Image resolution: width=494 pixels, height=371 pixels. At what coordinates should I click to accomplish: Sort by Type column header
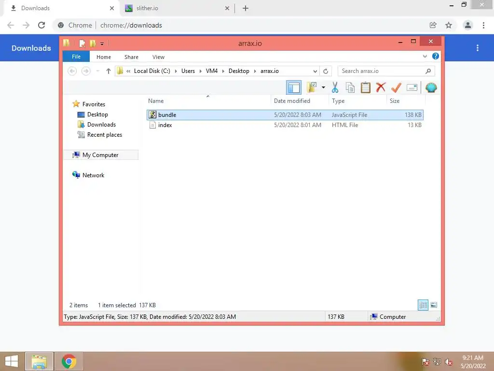click(x=357, y=101)
